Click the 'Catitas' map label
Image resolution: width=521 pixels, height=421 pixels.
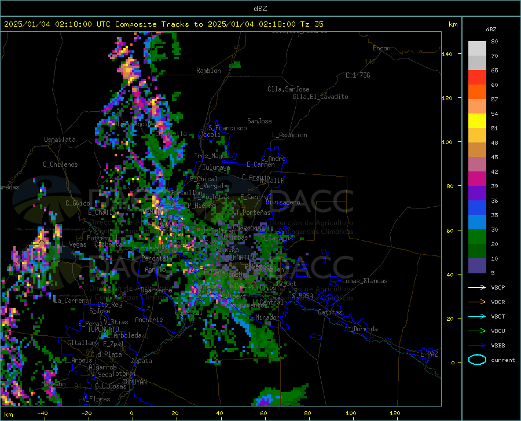click(330, 312)
